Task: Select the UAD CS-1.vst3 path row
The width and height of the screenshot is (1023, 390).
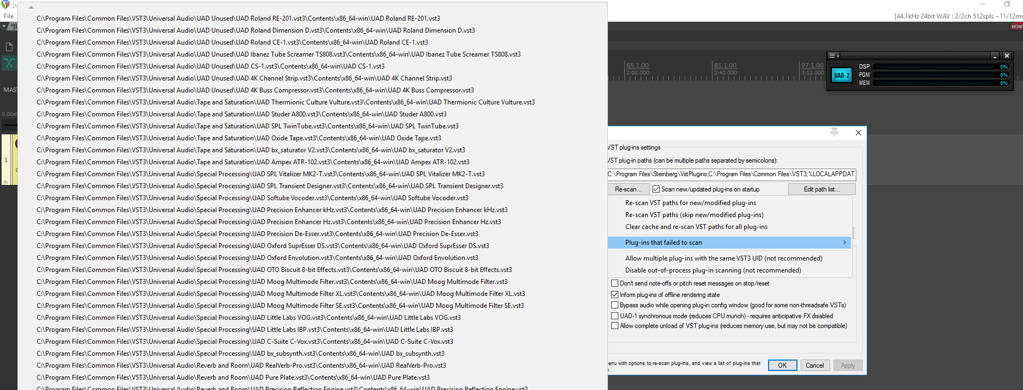Action: point(312,66)
